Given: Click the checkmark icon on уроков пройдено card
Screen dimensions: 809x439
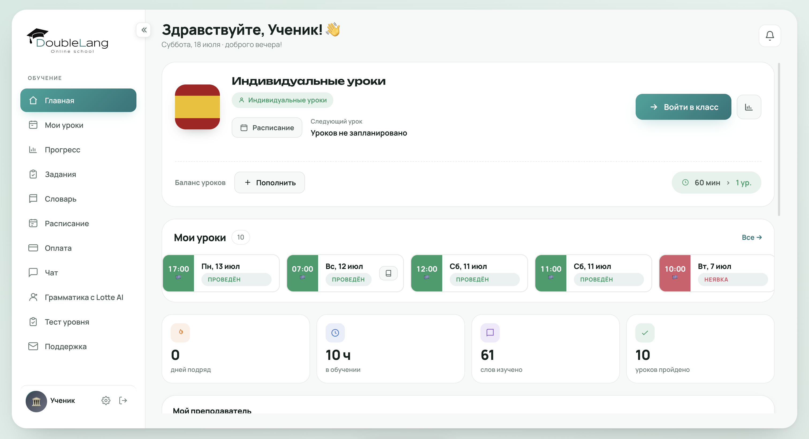Looking at the screenshot, I should pyautogui.click(x=645, y=332).
